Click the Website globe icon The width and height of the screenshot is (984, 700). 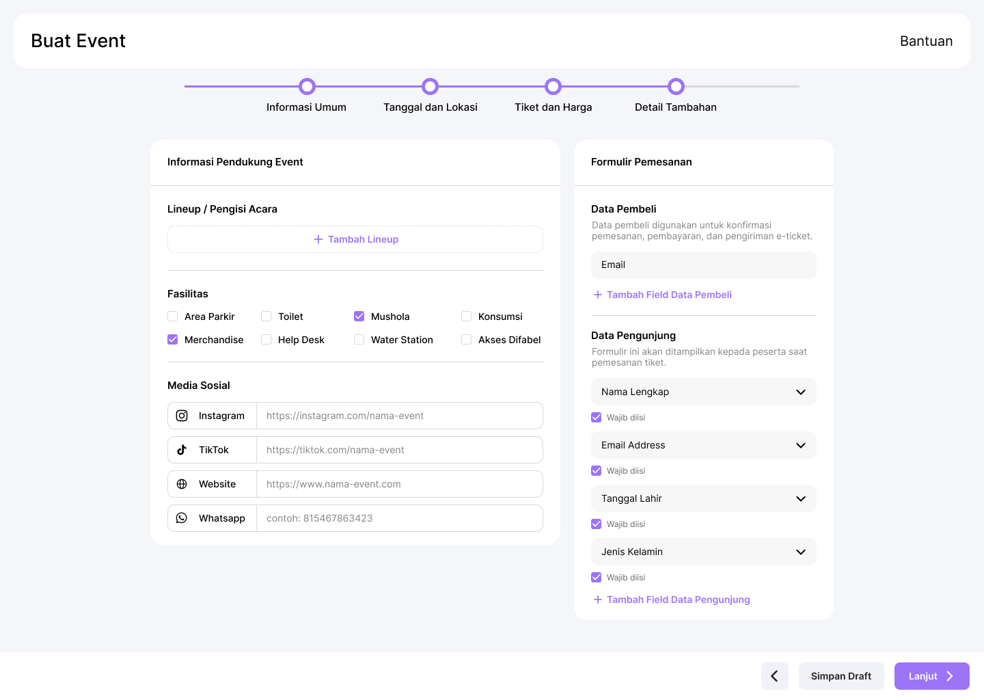[182, 484]
